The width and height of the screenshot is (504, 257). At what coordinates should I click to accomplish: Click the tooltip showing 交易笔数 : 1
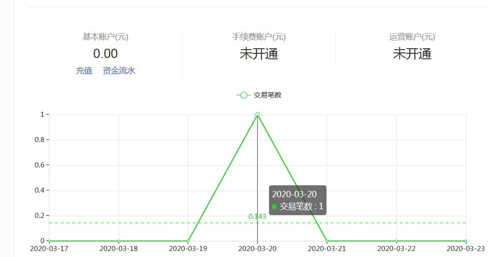(x=298, y=200)
